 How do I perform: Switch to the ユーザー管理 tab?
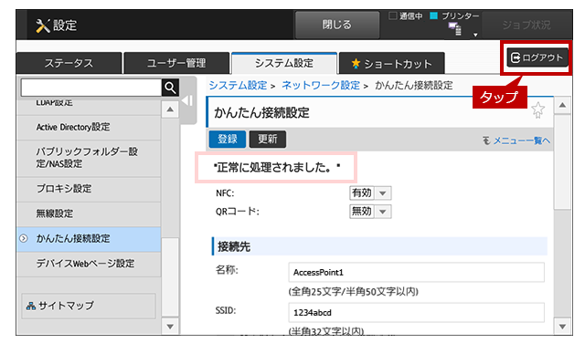pyautogui.click(x=176, y=63)
